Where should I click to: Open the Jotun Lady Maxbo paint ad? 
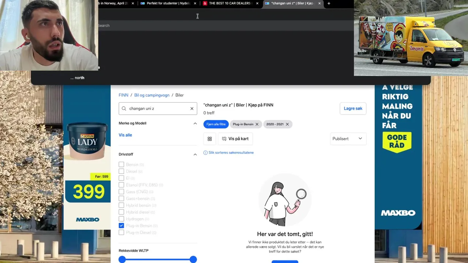point(87,157)
